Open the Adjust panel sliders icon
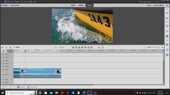This screenshot has width=170, height=95. [167, 13]
